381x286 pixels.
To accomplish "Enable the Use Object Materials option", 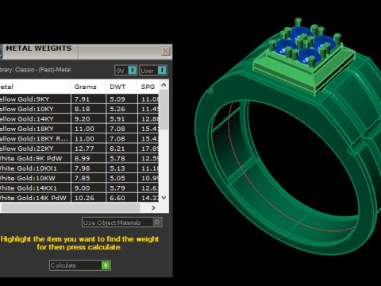I will coord(121,222).
